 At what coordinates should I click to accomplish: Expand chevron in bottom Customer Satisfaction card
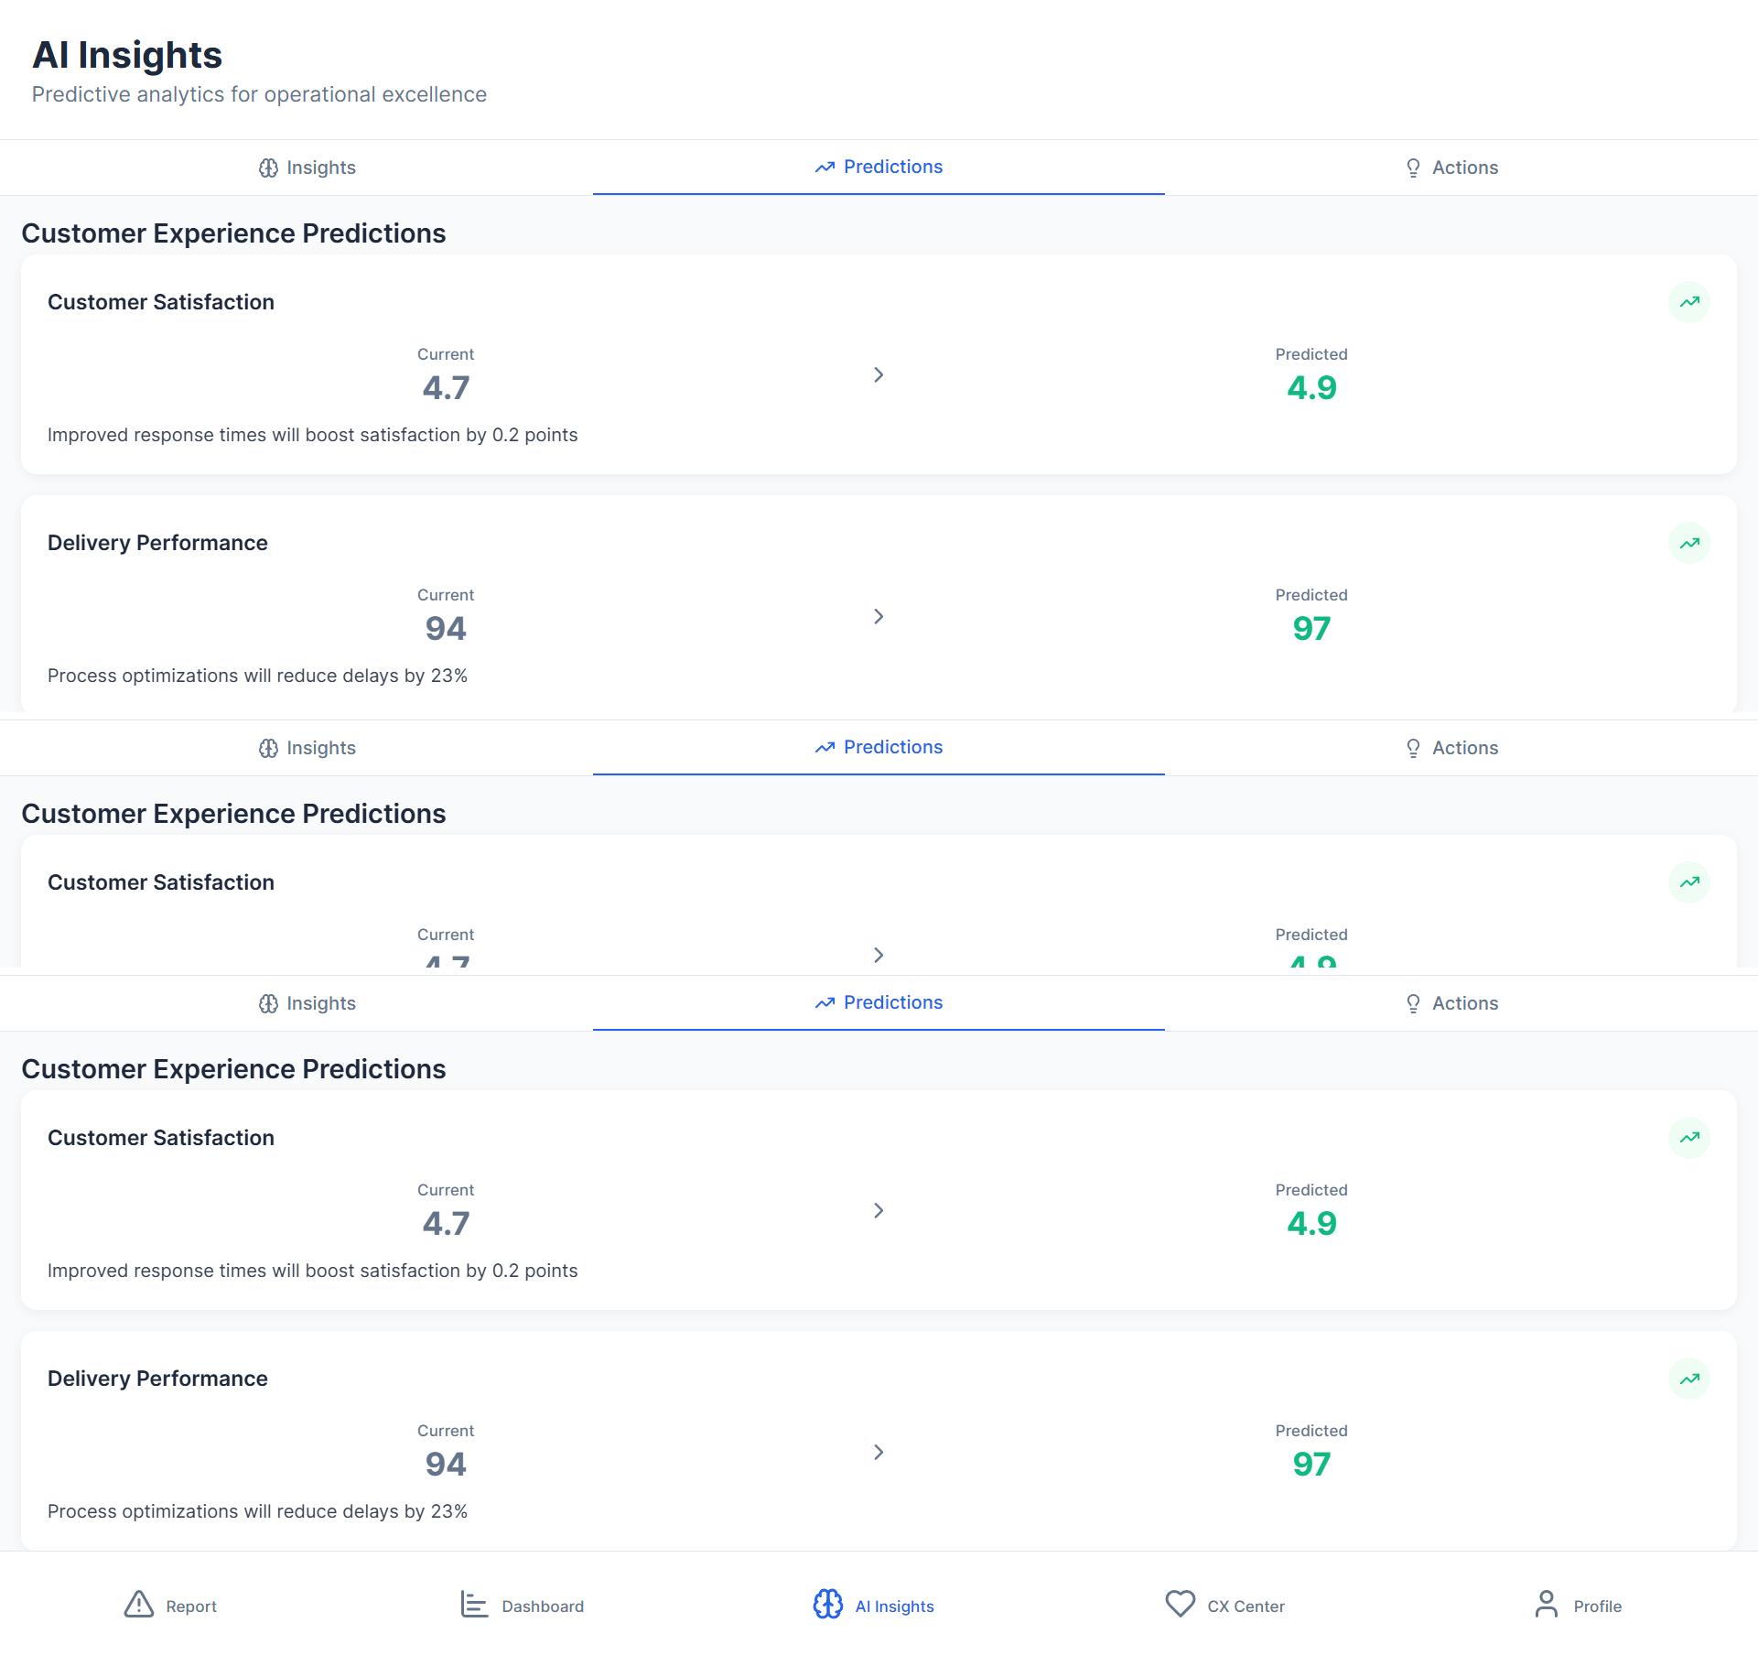pyautogui.click(x=879, y=1210)
